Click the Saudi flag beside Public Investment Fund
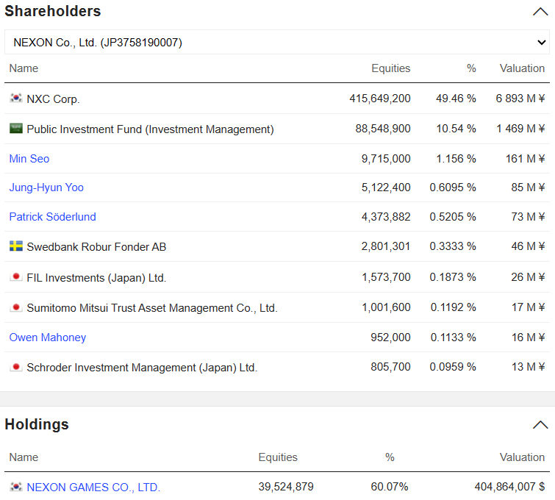 [16, 128]
